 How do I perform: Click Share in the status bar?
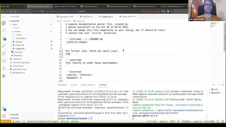[x=75, y=121]
